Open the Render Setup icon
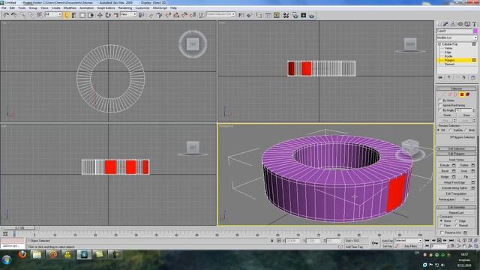 click(295, 15)
